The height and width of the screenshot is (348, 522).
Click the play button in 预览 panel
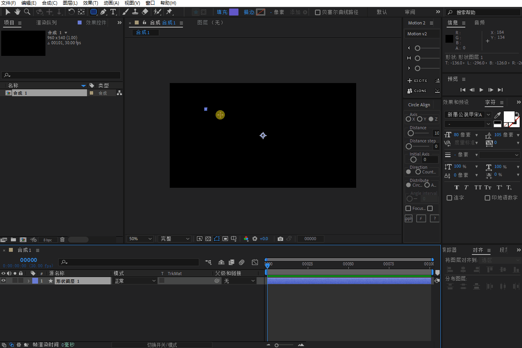coord(481,90)
